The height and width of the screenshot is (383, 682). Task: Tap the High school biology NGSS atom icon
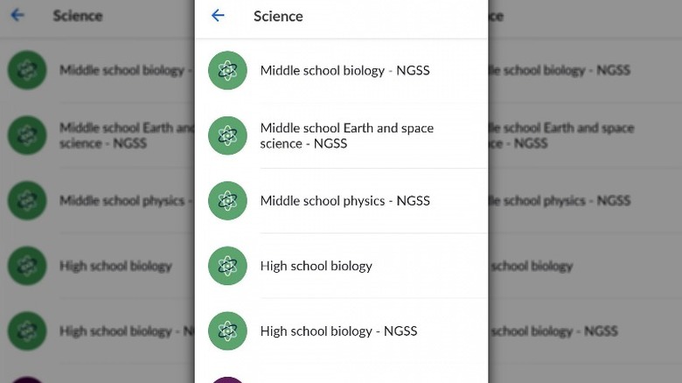[x=227, y=331]
